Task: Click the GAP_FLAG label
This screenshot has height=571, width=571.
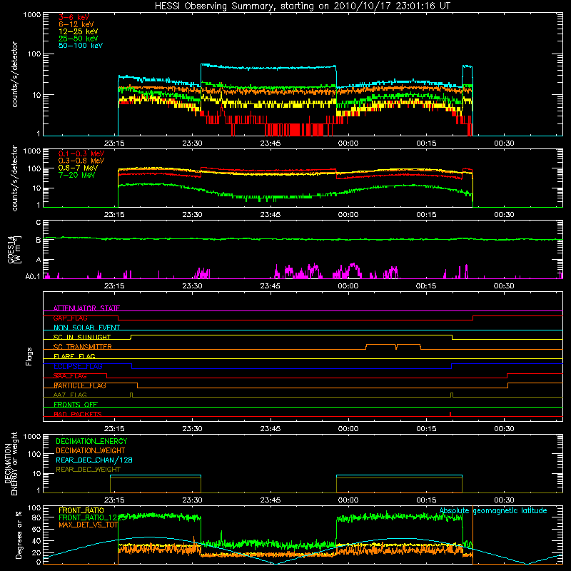Action: 70,318
